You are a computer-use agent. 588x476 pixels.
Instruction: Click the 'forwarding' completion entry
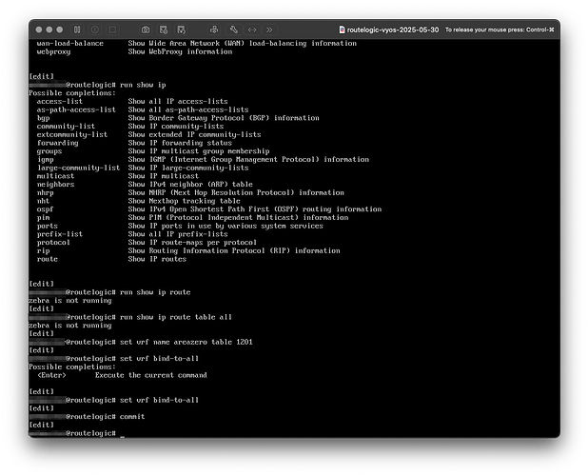click(57, 143)
